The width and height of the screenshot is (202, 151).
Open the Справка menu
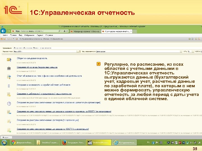pos(49,35)
